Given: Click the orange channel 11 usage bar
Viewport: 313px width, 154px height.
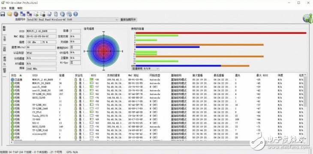Looking at the screenshot, I should (200, 56).
